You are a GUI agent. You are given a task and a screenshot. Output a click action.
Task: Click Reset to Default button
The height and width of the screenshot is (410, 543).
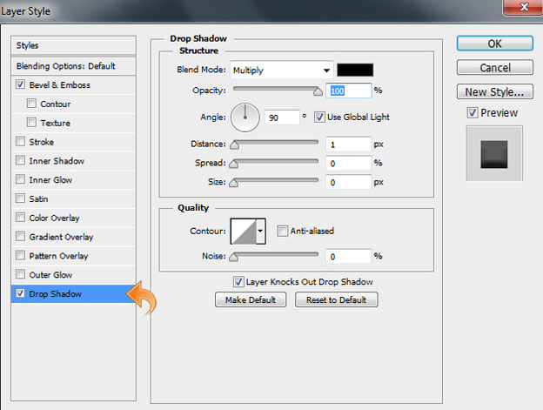coord(336,299)
